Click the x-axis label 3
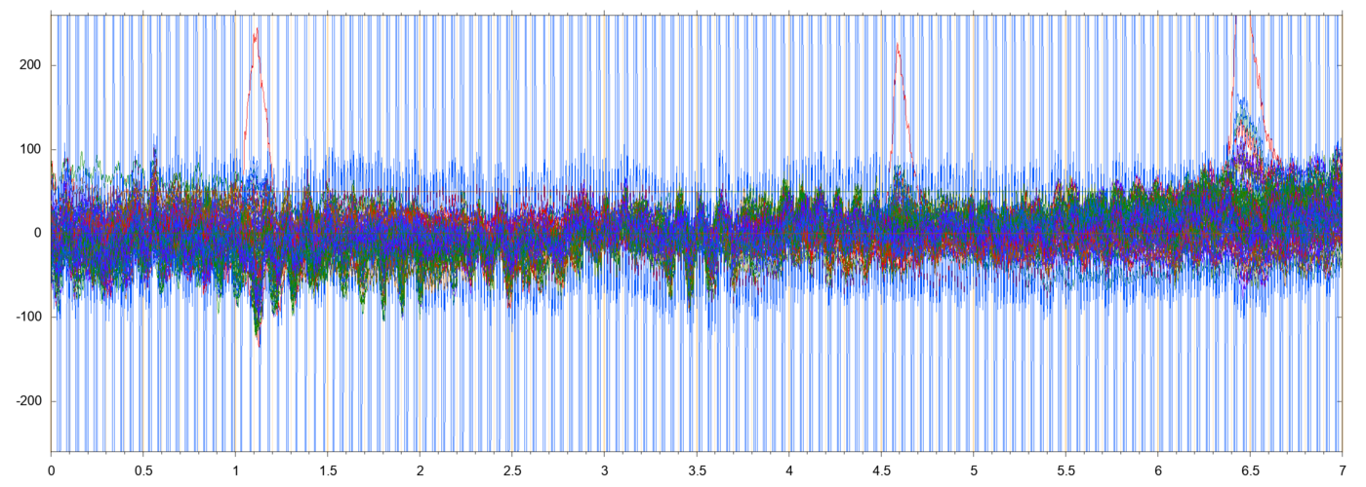 tap(604, 469)
